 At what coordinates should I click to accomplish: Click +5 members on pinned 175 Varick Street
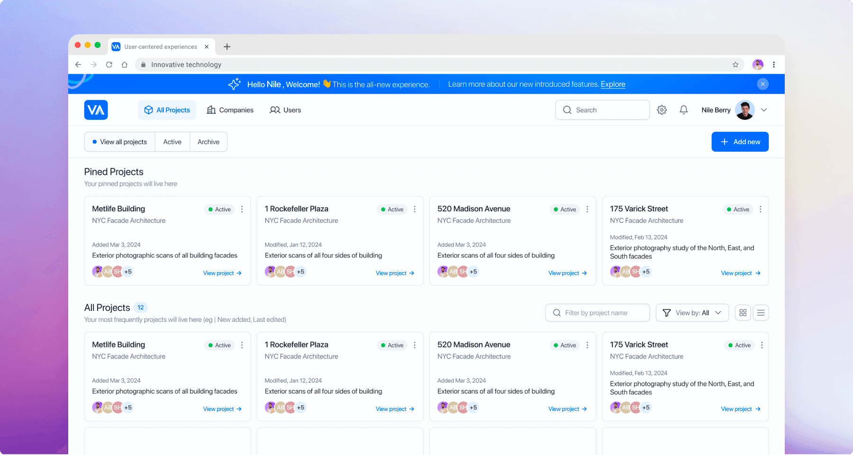click(646, 272)
